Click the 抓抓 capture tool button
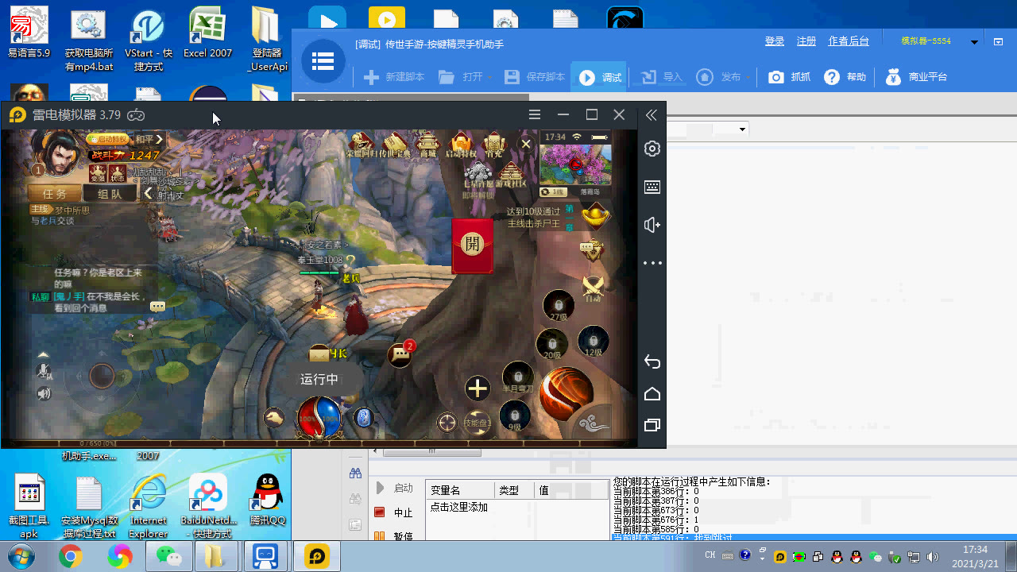This screenshot has height=572, width=1017. pyautogui.click(x=790, y=77)
